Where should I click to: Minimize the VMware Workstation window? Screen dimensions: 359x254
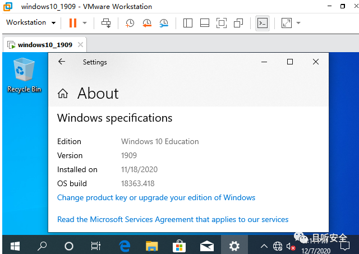tap(329, 6)
